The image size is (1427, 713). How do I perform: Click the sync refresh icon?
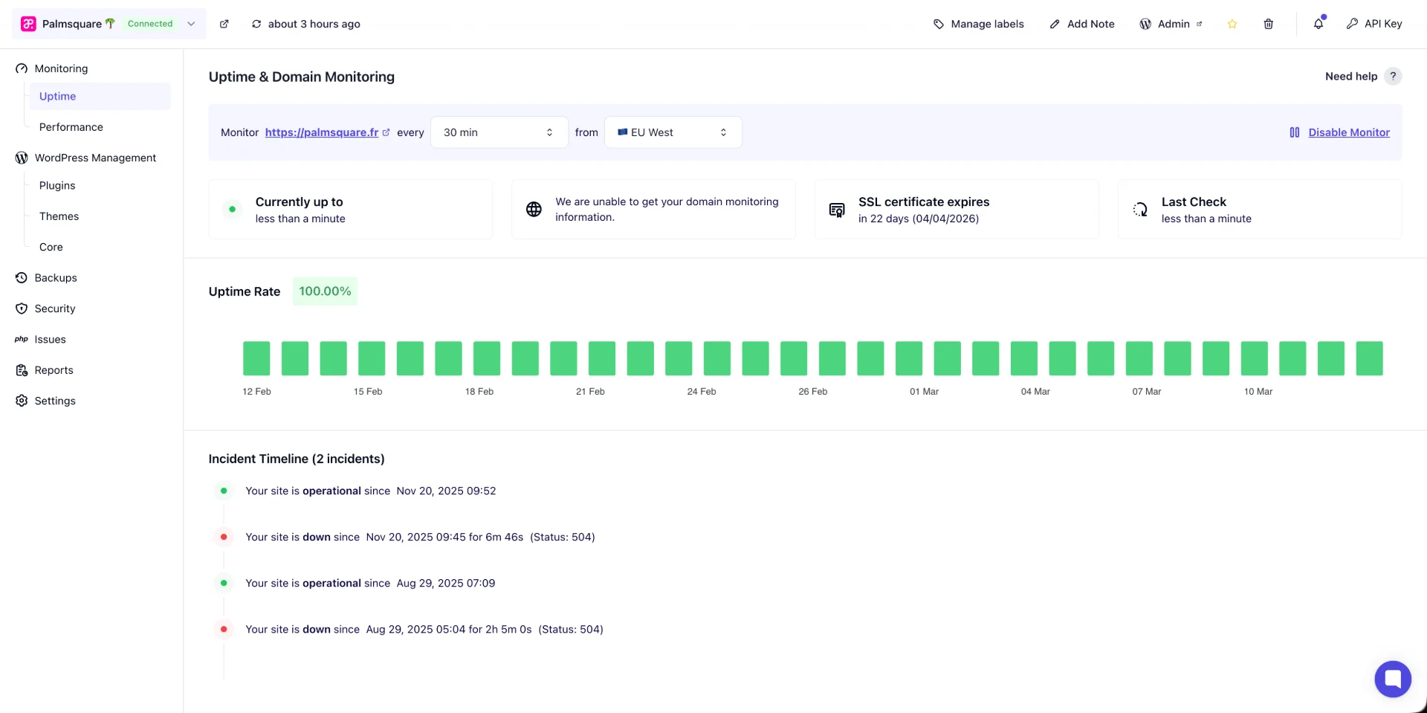[x=256, y=24]
